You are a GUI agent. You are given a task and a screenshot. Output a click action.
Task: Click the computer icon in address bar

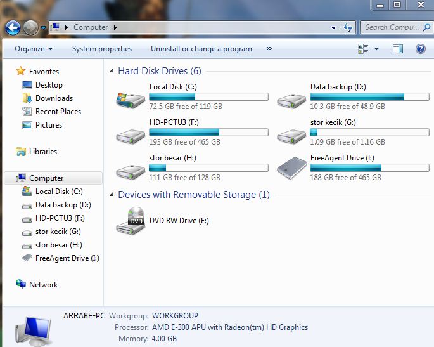click(x=56, y=27)
